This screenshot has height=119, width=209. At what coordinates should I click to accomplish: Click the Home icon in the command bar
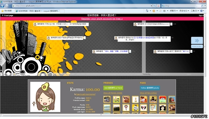click(x=147, y=11)
